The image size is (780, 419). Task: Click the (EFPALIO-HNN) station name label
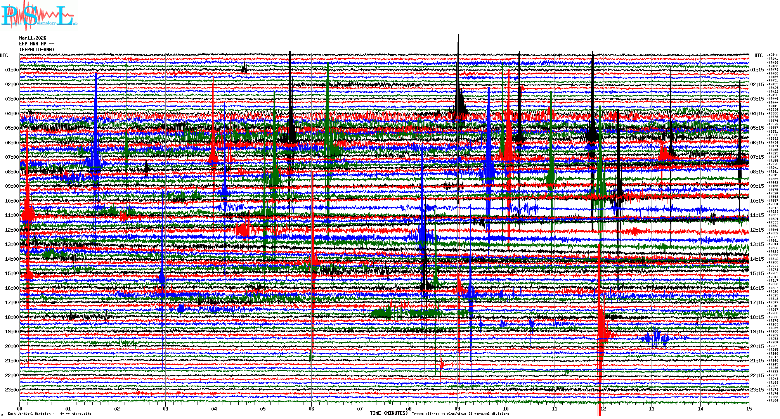click(x=37, y=50)
